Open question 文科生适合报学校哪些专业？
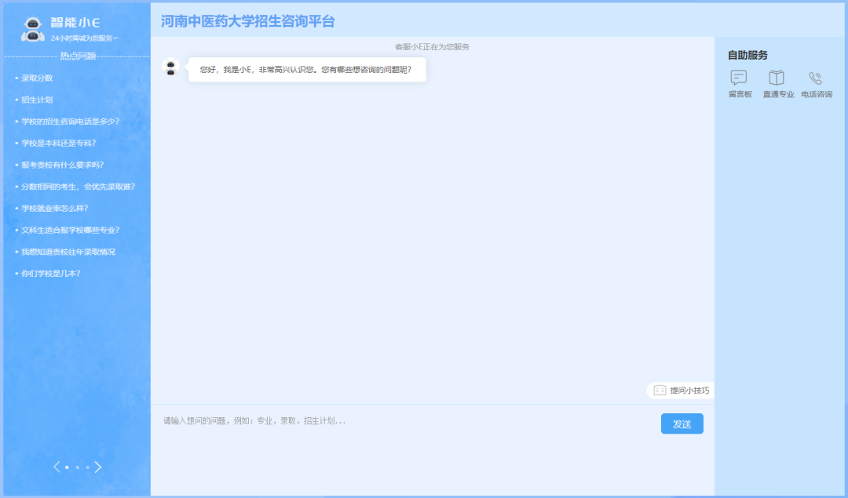The width and height of the screenshot is (848, 498). tap(70, 231)
